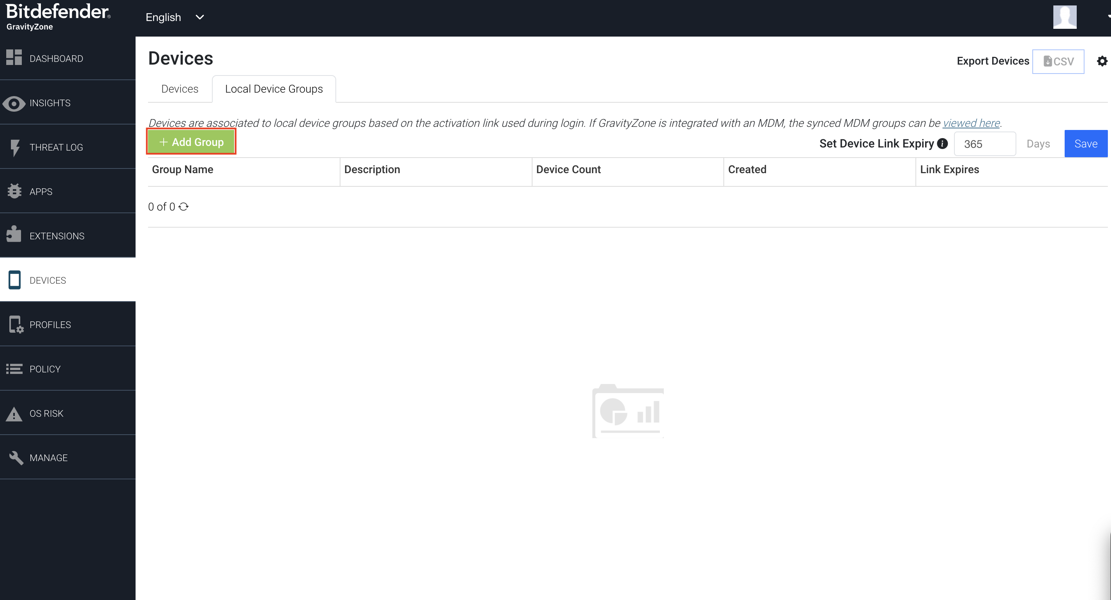Click the 365 days expiry input field
1111x600 pixels.
click(985, 144)
